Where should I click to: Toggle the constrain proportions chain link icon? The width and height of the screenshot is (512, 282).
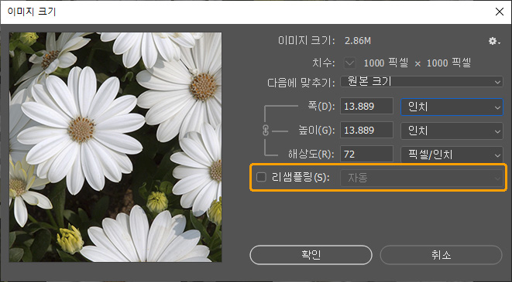coord(266,131)
